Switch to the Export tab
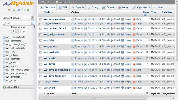Image resolution: width=178 pixels, height=100 pixels. pos(108,7)
